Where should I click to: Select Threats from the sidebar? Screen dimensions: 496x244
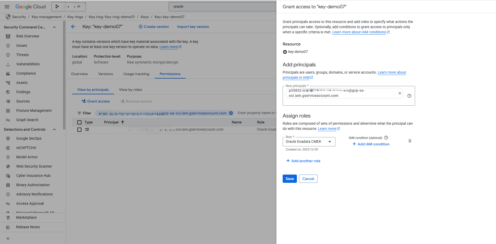(x=22, y=55)
